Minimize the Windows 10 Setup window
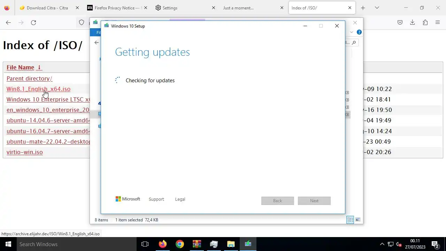This screenshot has height=251, width=446. [x=305, y=26]
